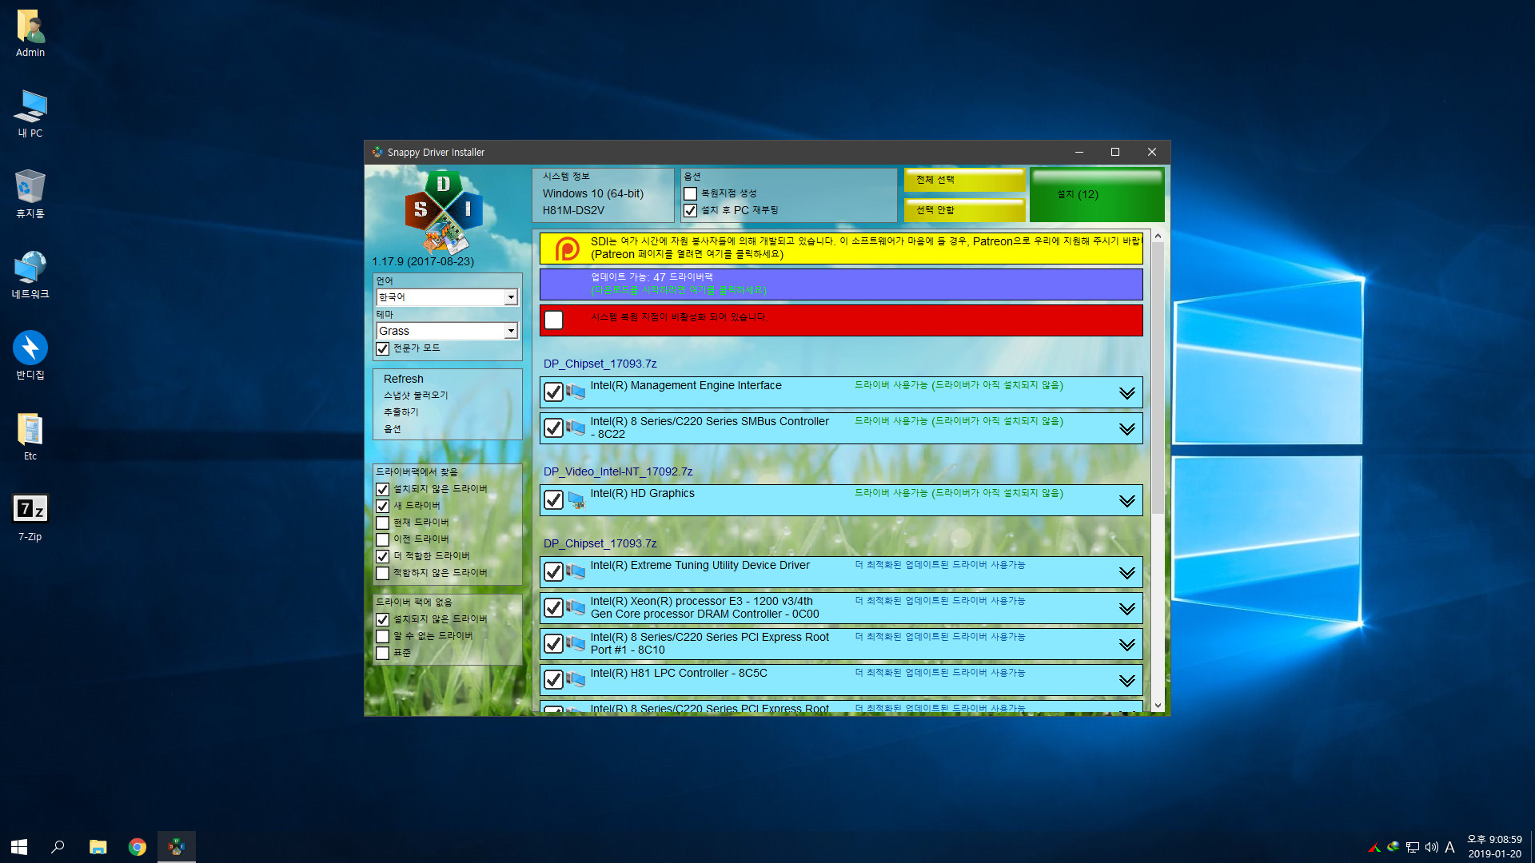This screenshot has height=863, width=1535.
Task: Click the Patreon icon in yellow banner
Action: click(x=567, y=249)
